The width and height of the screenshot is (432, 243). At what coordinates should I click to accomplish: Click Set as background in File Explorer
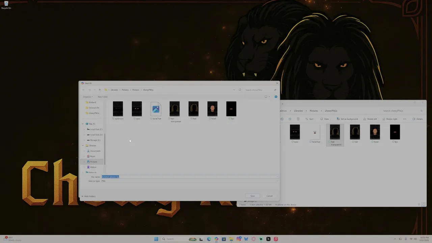click(347, 119)
